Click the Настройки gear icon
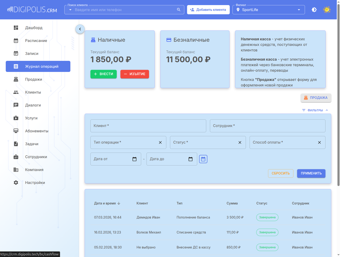340x257 pixels. pos(16,183)
